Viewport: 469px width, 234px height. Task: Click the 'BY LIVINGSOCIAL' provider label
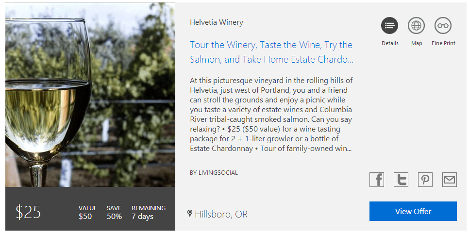coord(214,172)
